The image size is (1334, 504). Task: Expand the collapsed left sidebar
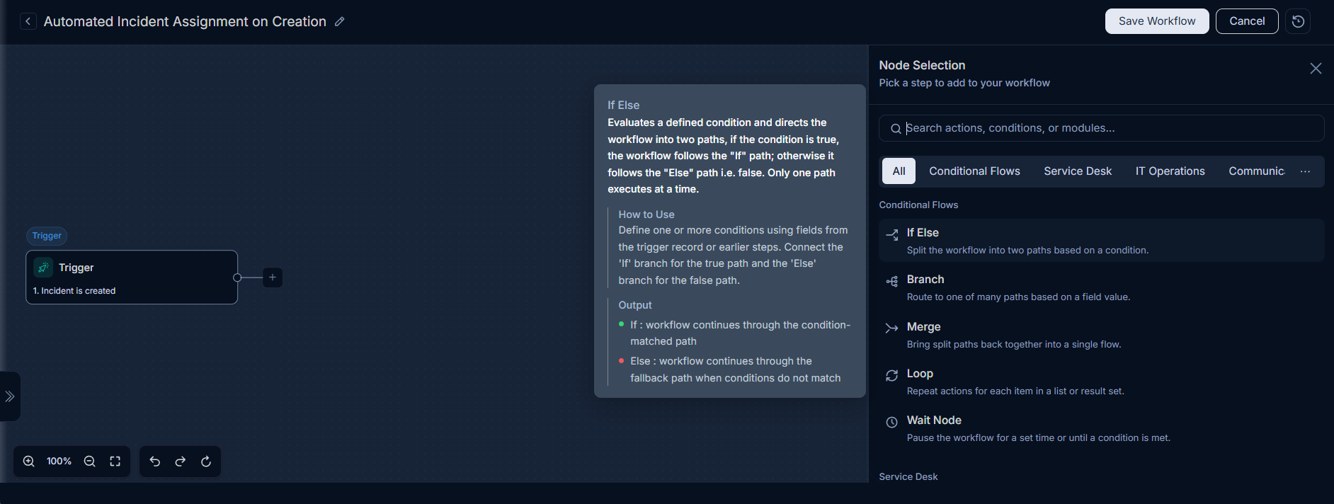click(10, 396)
